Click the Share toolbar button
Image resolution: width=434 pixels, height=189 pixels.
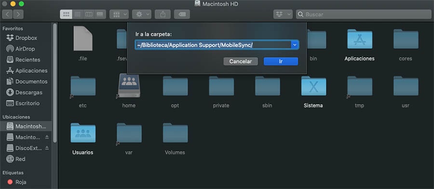[x=163, y=14]
